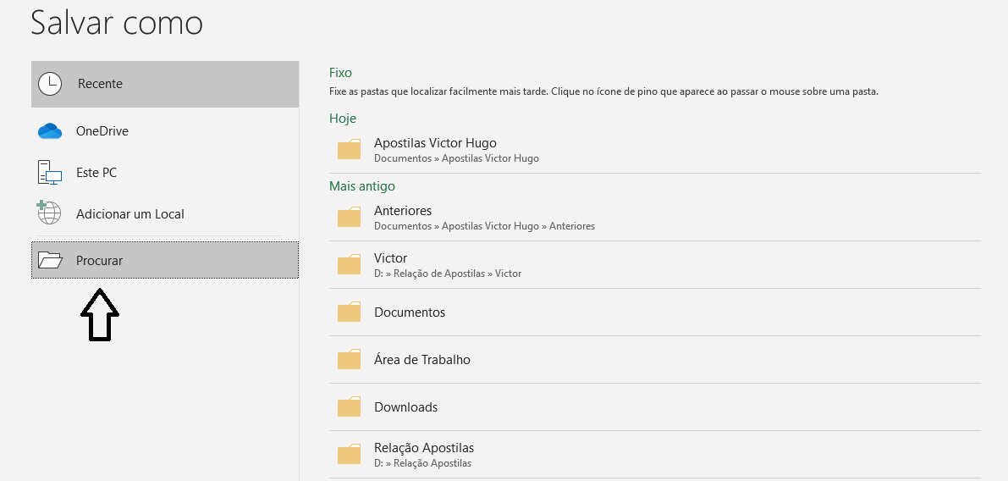Open the Anteriores folder entry
1008x481 pixels.
(403, 211)
